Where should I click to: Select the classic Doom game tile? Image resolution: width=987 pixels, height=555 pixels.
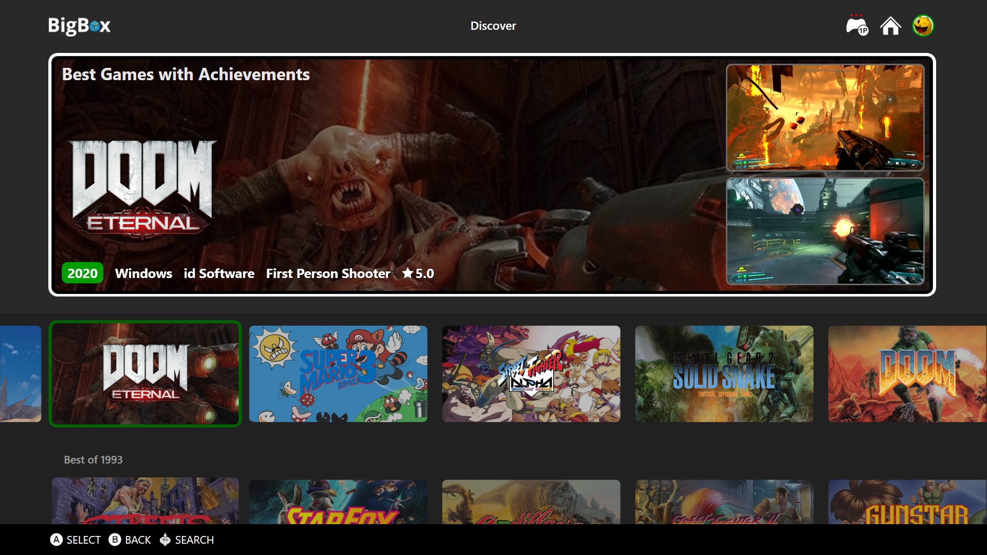(x=907, y=374)
